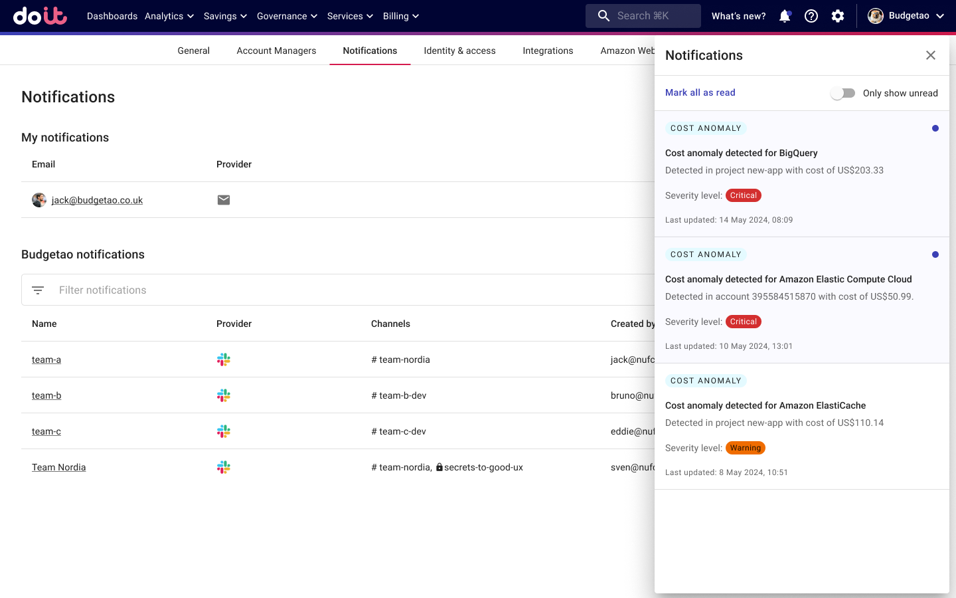Click the # team-c-dev channel cell
The width and height of the screenshot is (956, 598).
[399, 431]
